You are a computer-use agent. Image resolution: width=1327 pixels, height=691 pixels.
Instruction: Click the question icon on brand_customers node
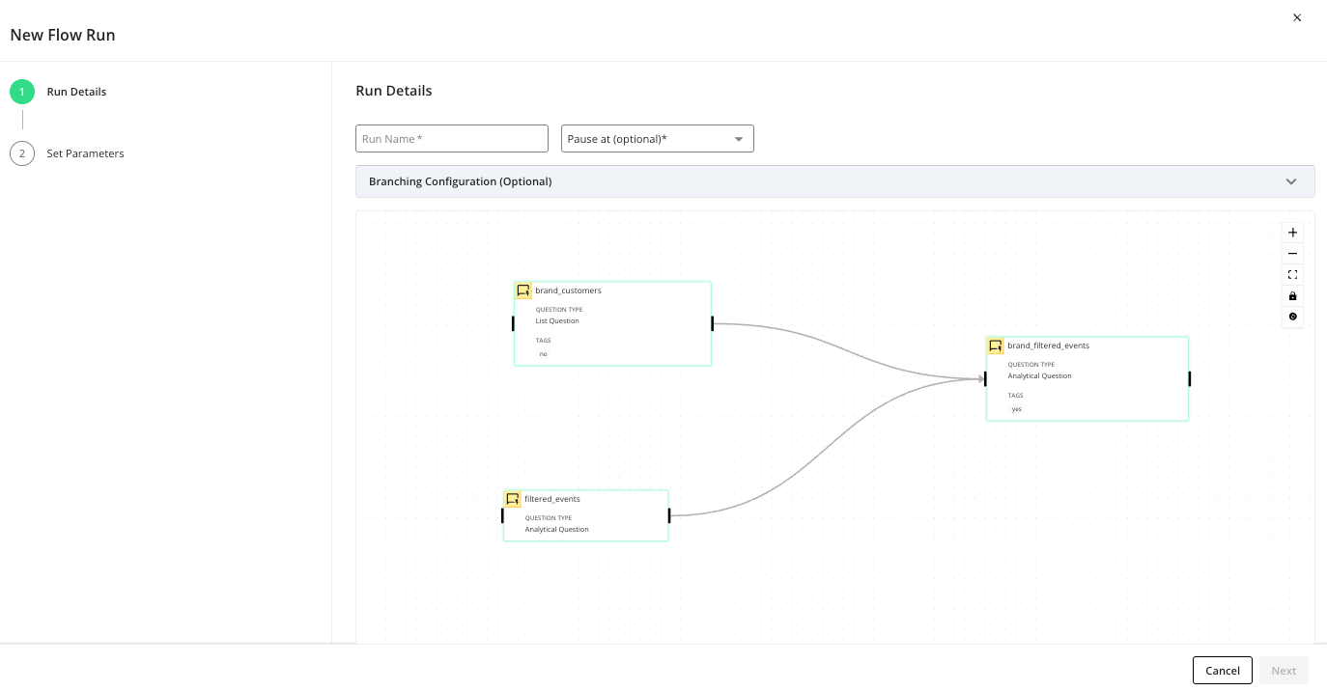click(x=523, y=290)
